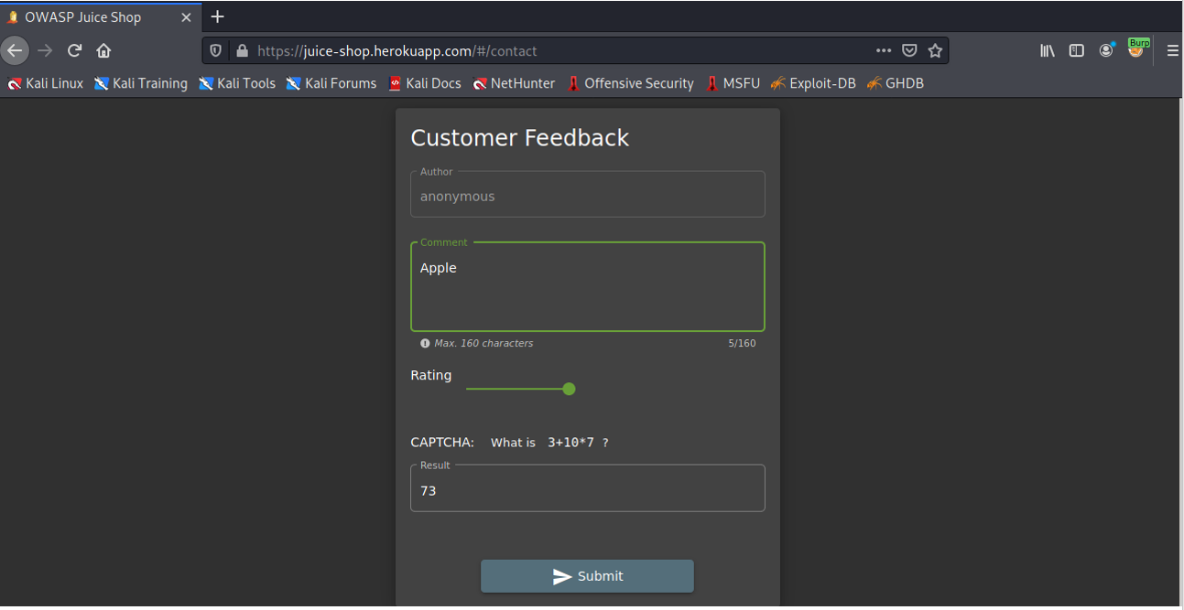Open the Kali Docs bookmark

tap(425, 83)
